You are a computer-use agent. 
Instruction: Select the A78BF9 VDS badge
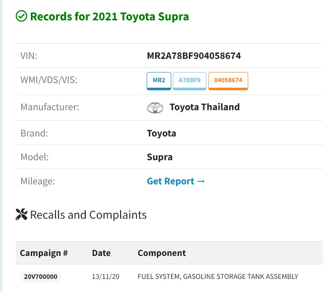click(189, 81)
